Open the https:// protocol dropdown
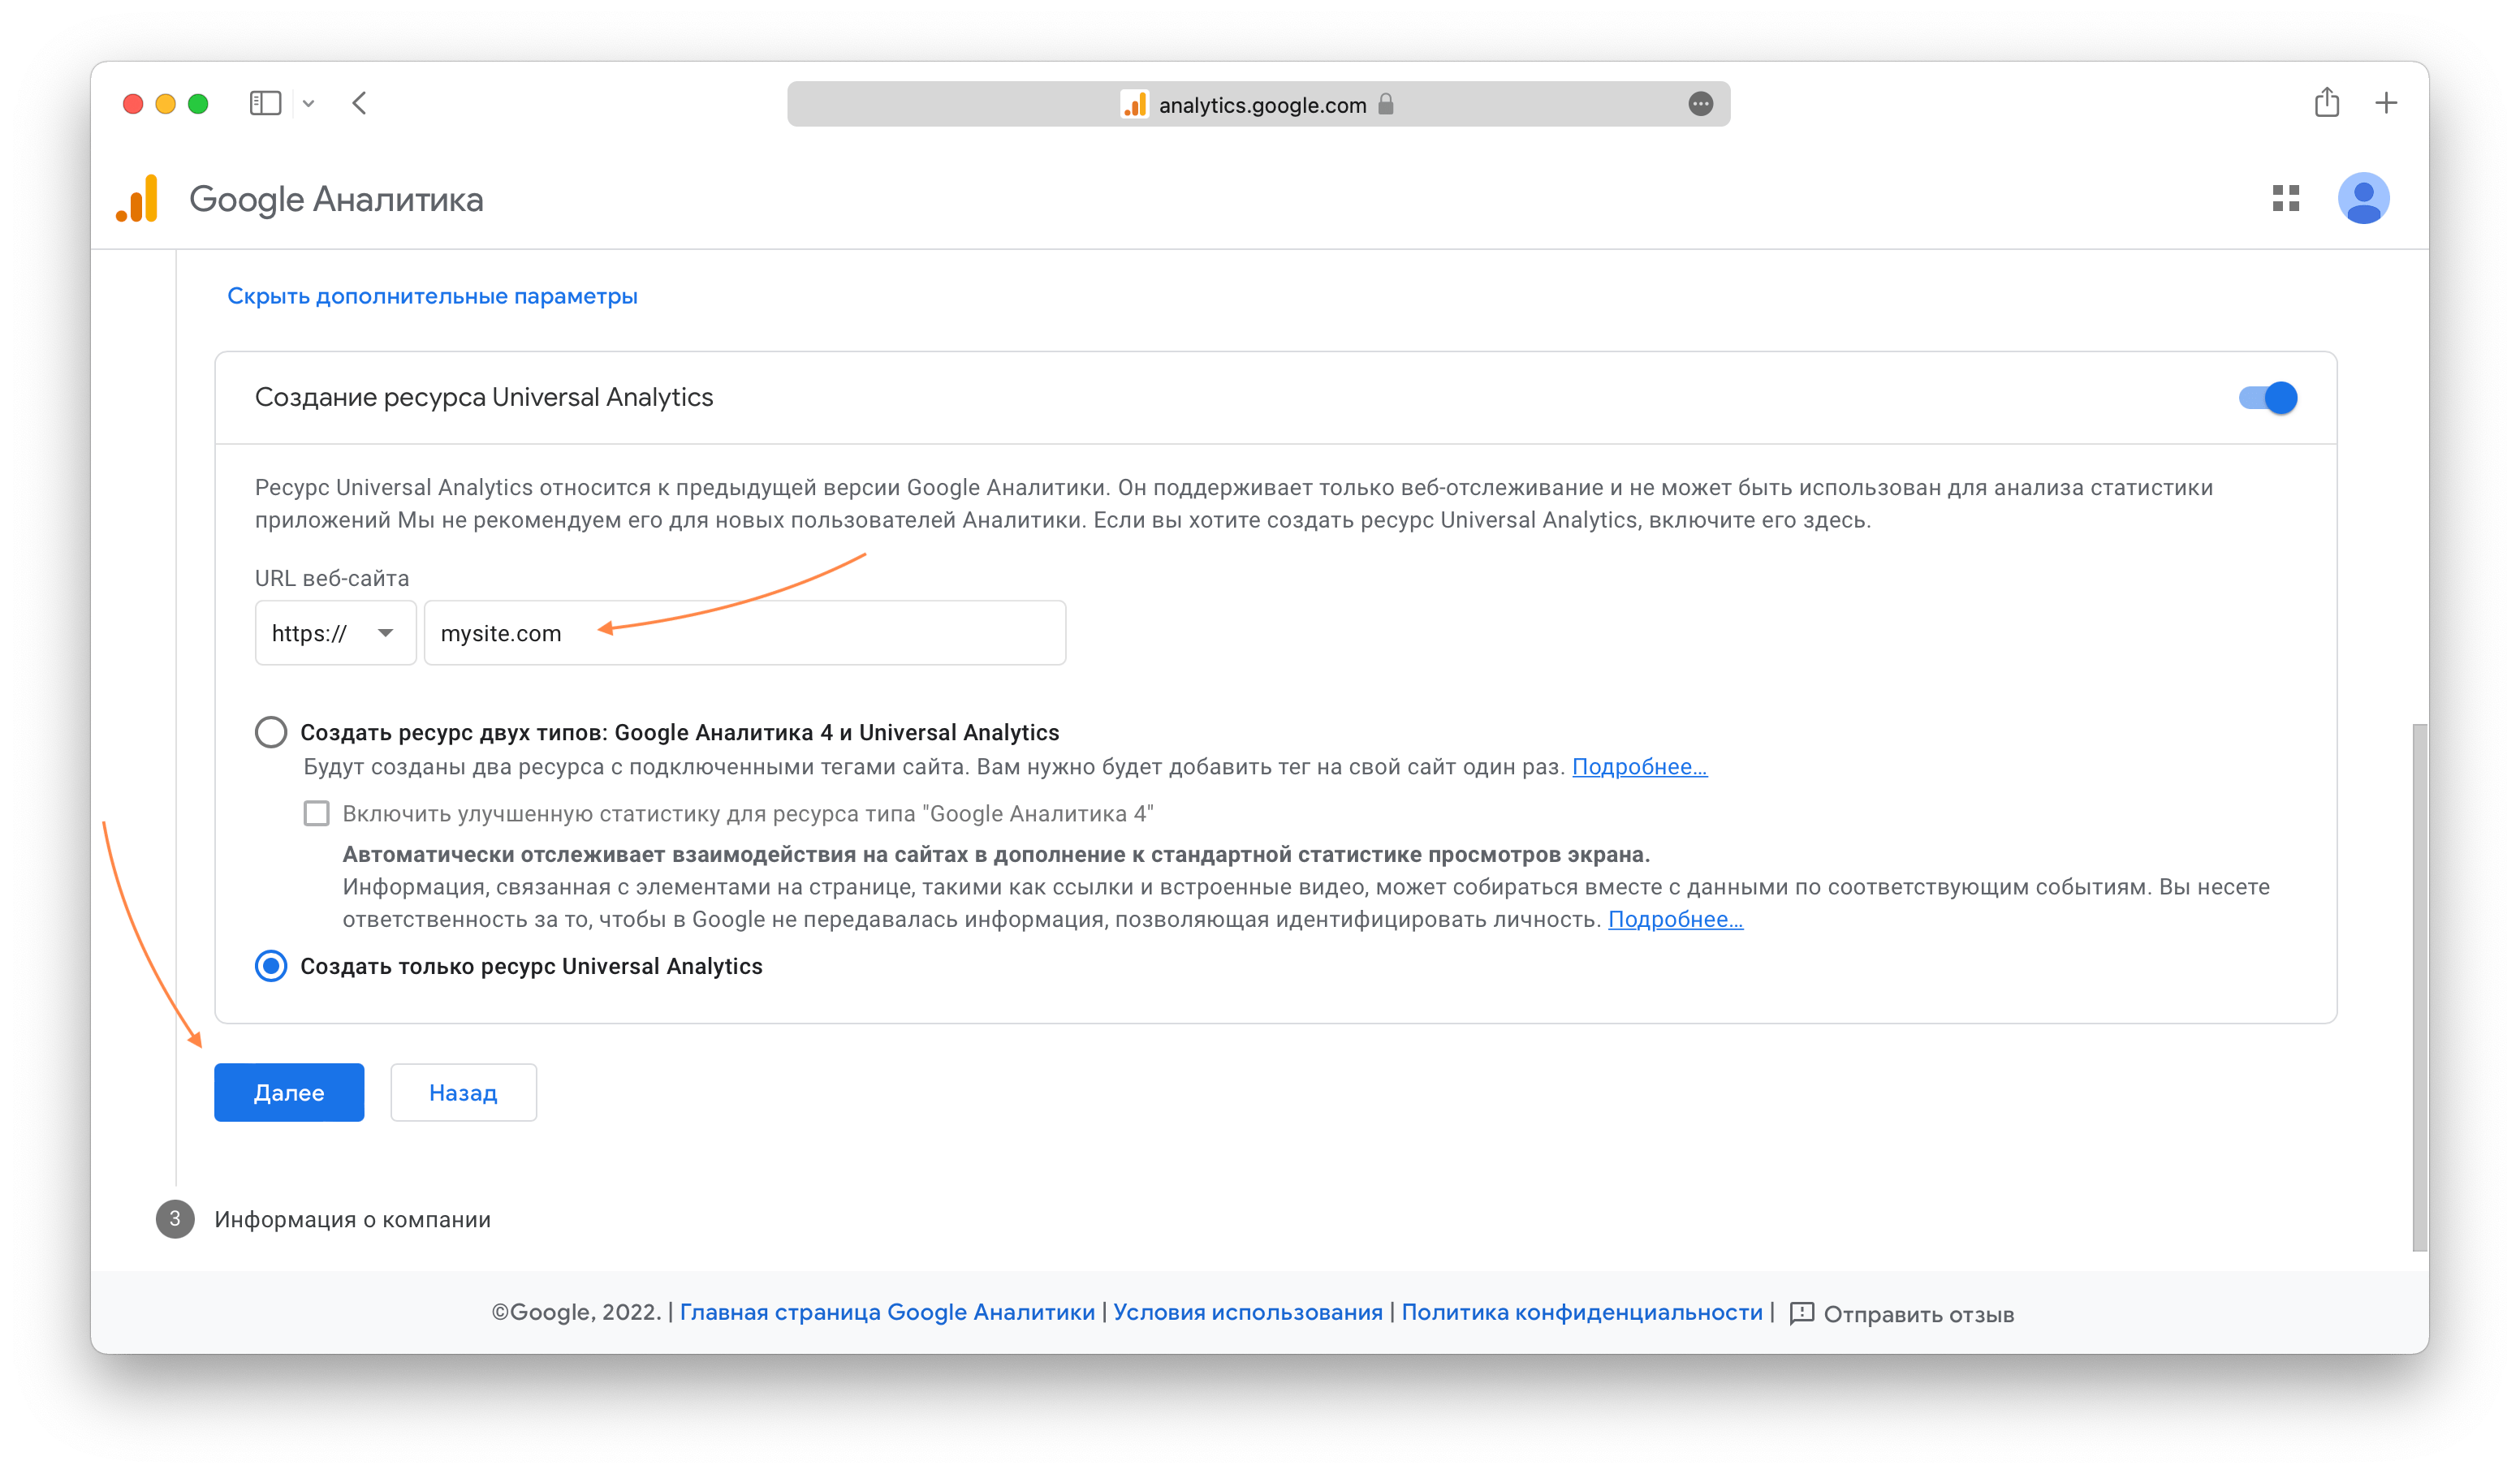This screenshot has width=2520, height=1474. (335, 633)
